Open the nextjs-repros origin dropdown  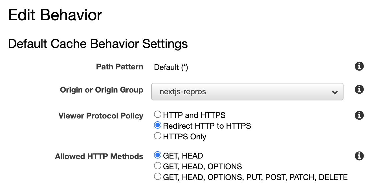click(x=247, y=92)
